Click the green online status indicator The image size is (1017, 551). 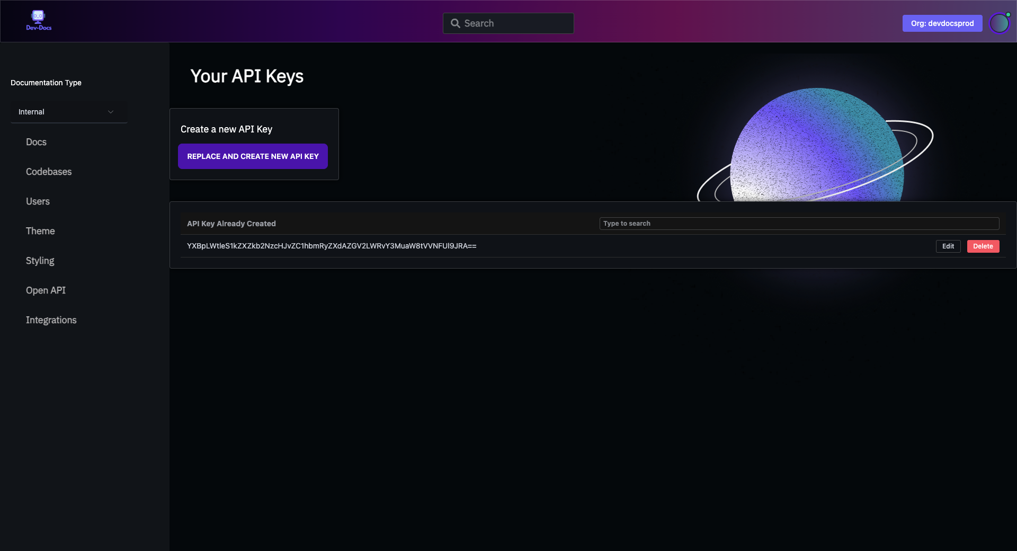[1007, 14]
